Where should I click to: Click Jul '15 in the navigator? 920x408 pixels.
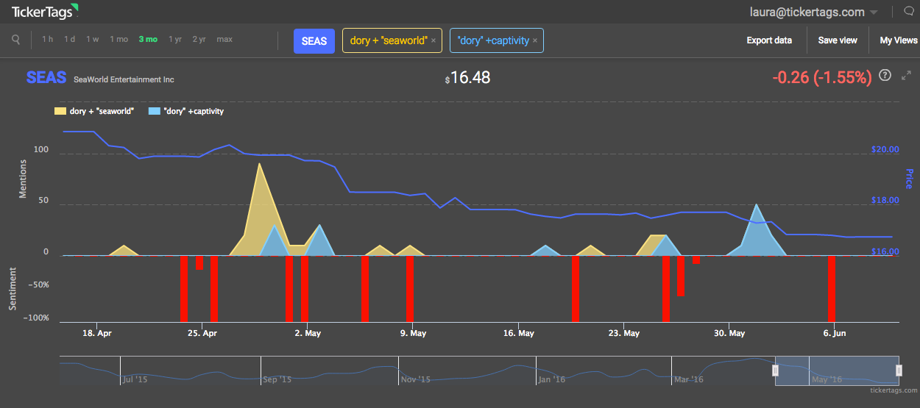[135, 379]
